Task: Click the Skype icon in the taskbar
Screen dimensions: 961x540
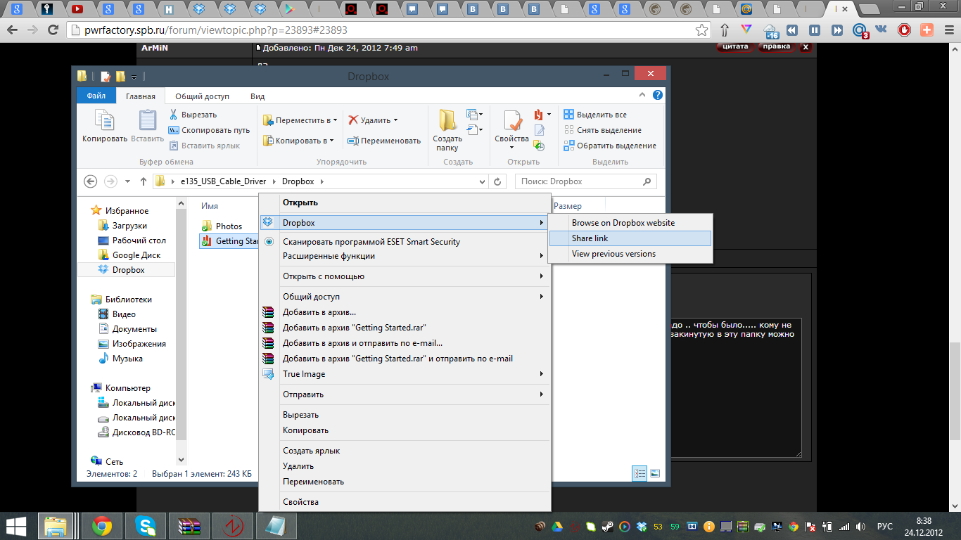Action: (146, 526)
